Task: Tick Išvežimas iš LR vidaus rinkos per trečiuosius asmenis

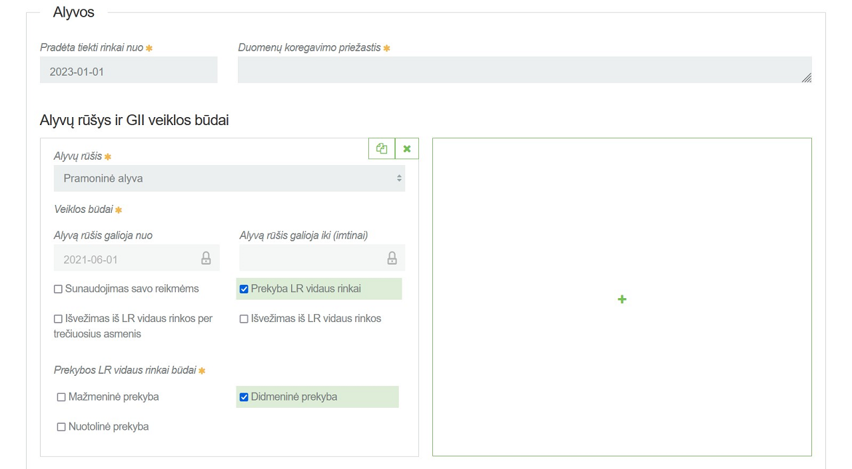Action: point(59,319)
